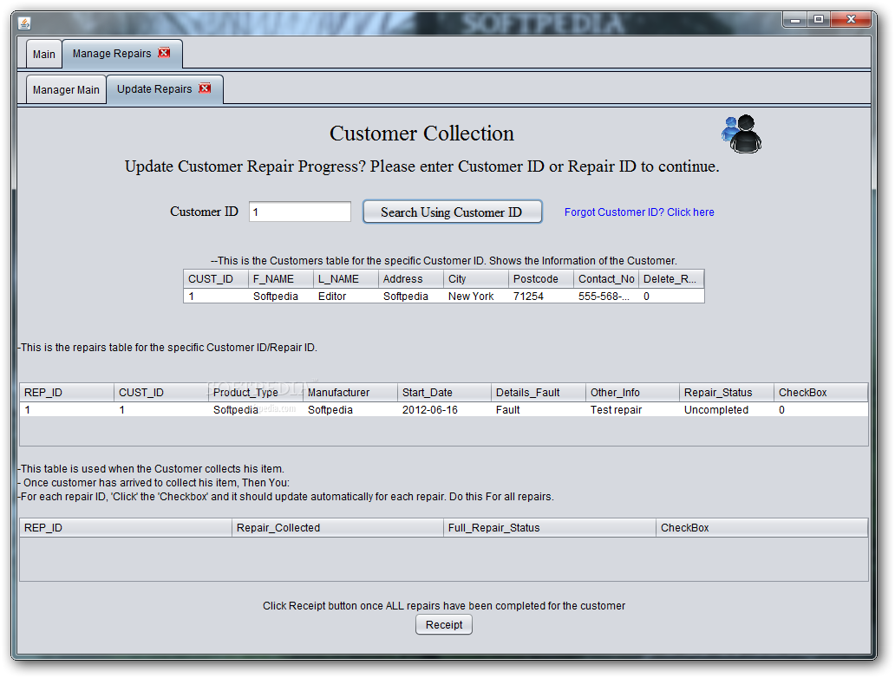Switch to the Main tab
The width and height of the screenshot is (895, 678).
click(x=44, y=55)
